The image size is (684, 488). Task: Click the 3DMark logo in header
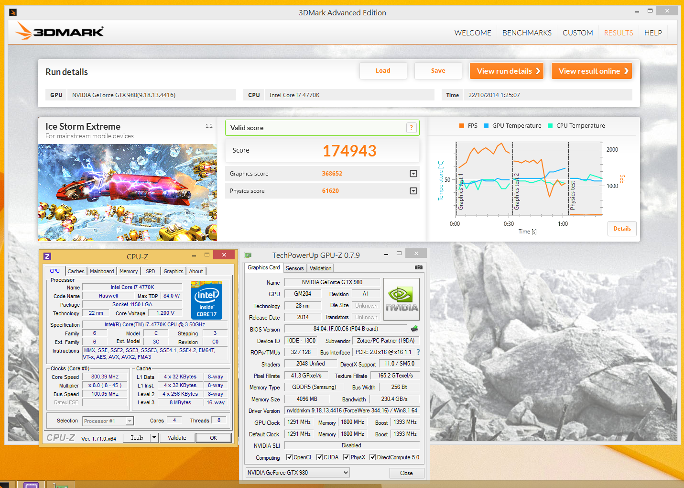point(59,32)
